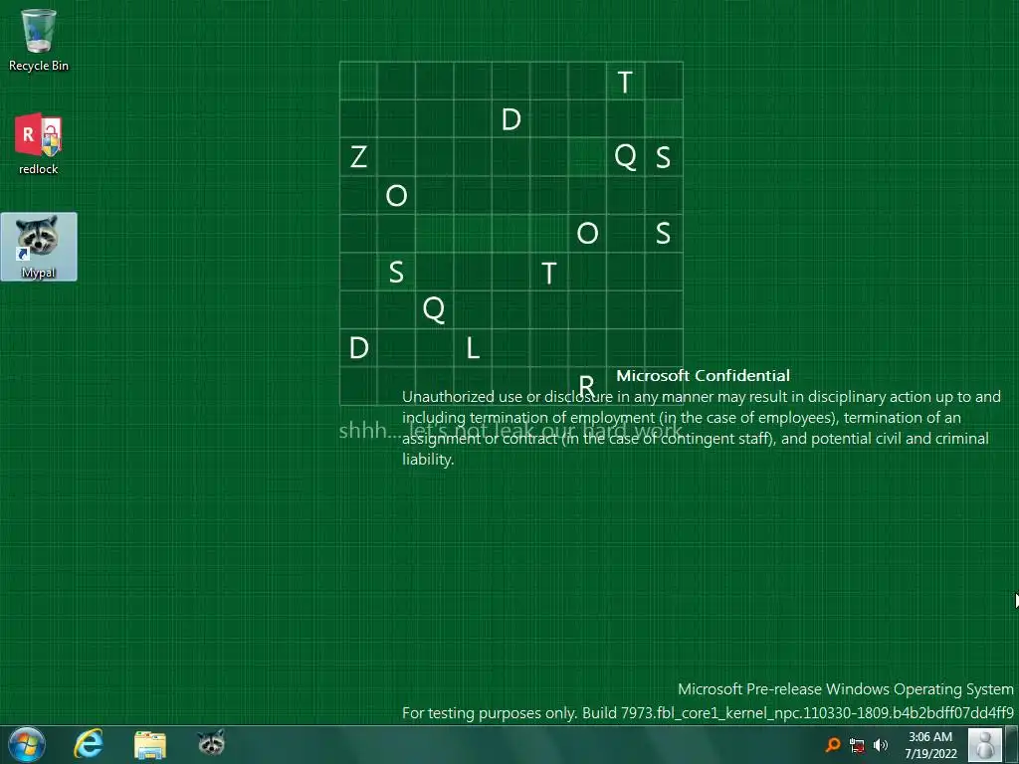Click the orange magnifier tray icon

pyautogui.click(x=833, y=745)
